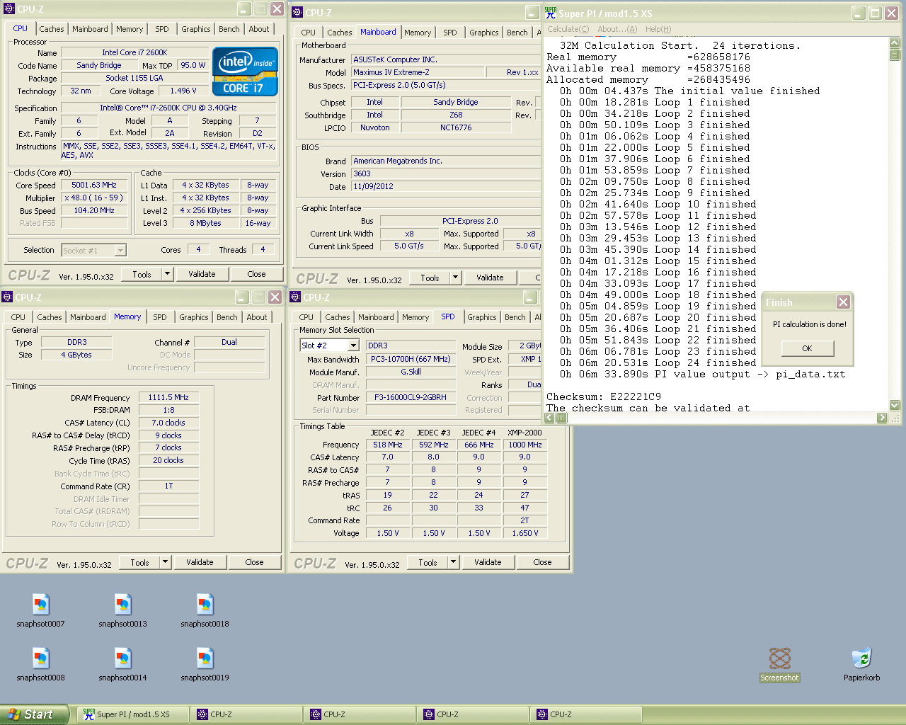Open the snaphsot0007 desktop icon
This screenshot has width=906, height=725.
pyautogui.click(x=41, y=605)
